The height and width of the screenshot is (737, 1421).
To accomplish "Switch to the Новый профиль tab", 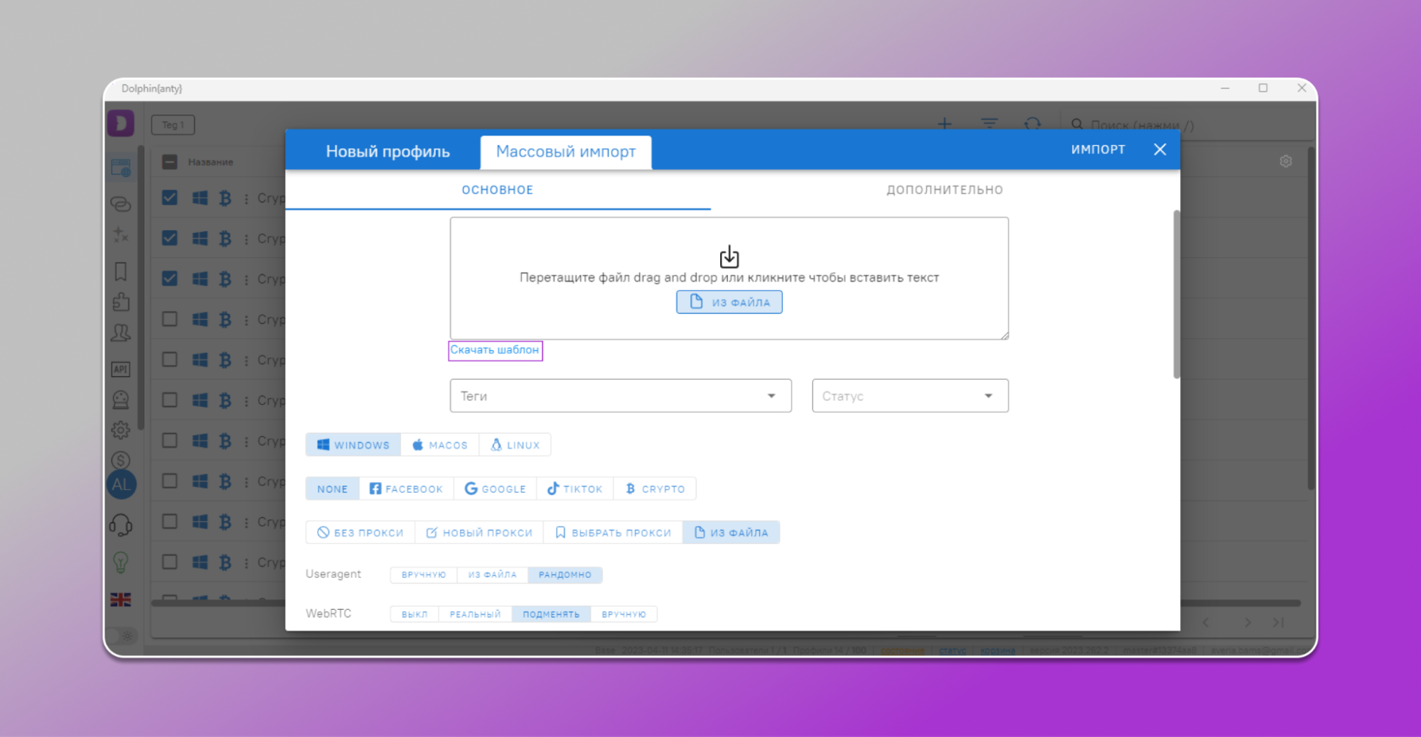I will point(387,151).
